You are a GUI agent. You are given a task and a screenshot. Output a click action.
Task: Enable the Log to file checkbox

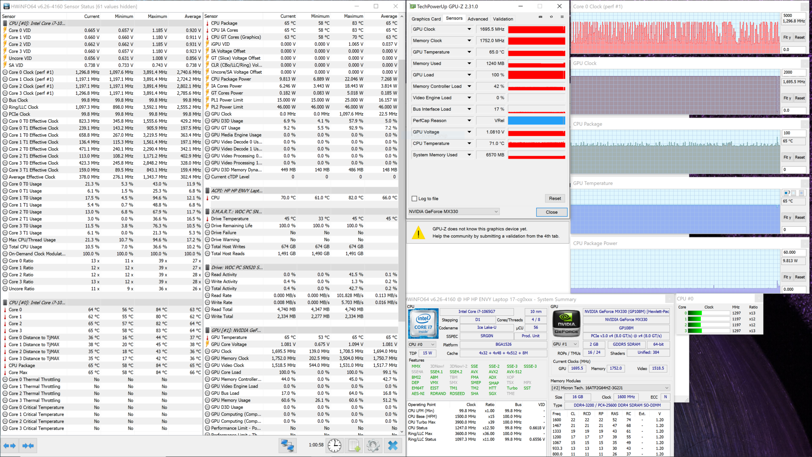[x=414, y=198]
